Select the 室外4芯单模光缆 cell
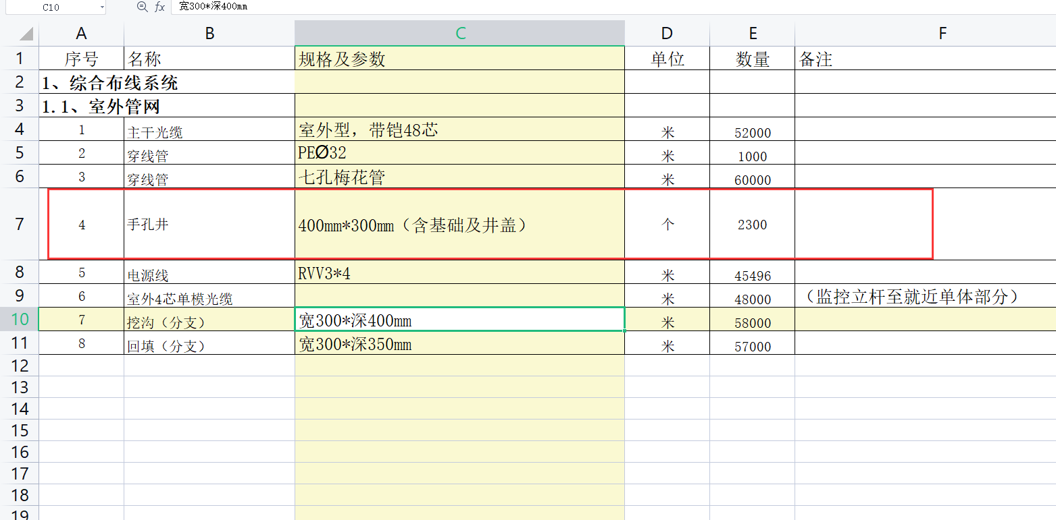Image resolution: width=1056 pixels, height=520 pixels. [x=209, y=296]
